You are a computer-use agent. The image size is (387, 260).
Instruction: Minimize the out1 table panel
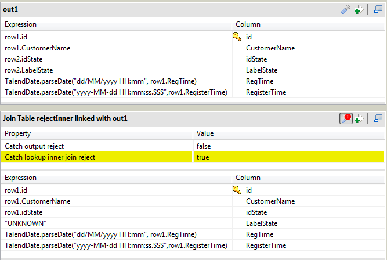click(378, 10)
